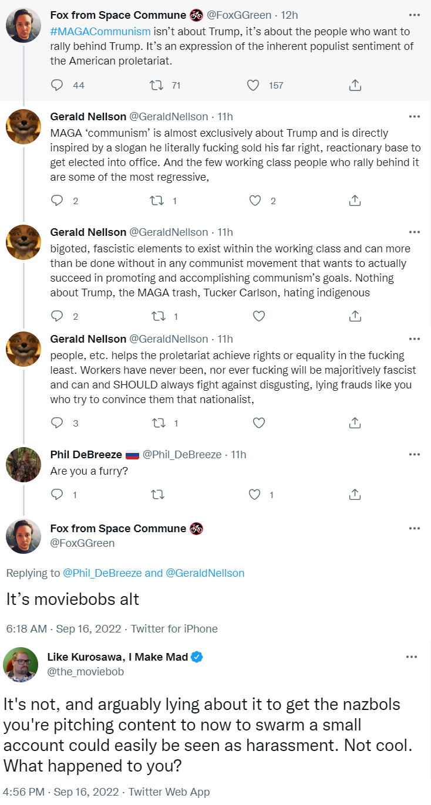
Task: Like Gerald Nellson's first reply with 2 likes
Action: (255, 201)
